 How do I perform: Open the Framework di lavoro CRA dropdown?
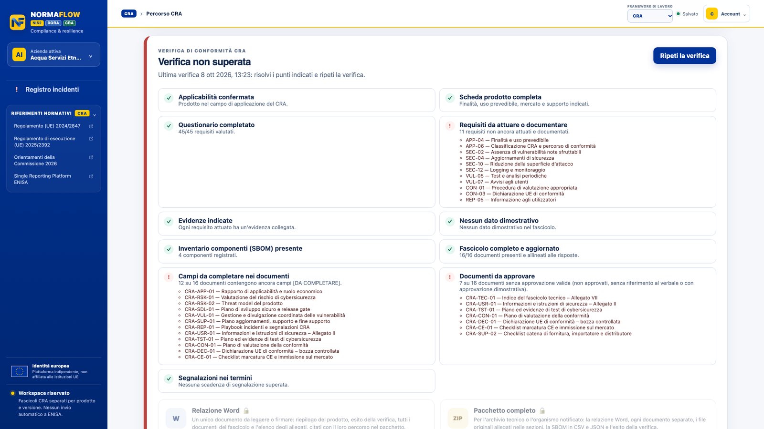pyautogui.click(x=650, y=16)
